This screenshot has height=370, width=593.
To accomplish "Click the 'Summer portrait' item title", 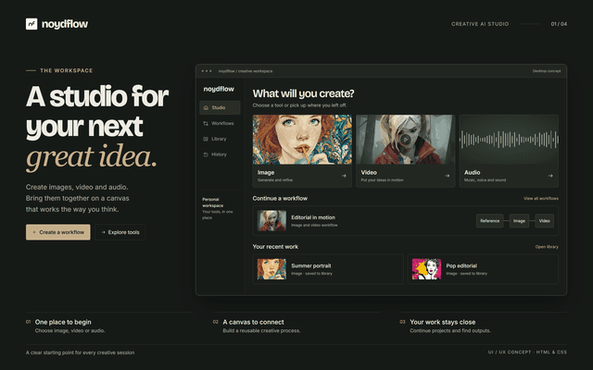I will point(311,265).
